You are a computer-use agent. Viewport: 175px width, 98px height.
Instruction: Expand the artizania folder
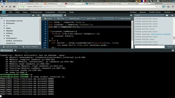click(4, 23)
